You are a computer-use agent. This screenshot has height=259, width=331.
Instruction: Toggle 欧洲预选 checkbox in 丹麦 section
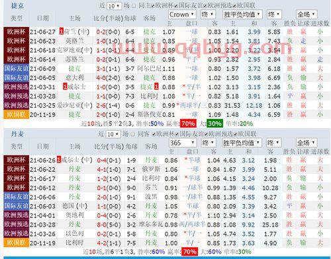pyautogui.click(x=206, y=134)
